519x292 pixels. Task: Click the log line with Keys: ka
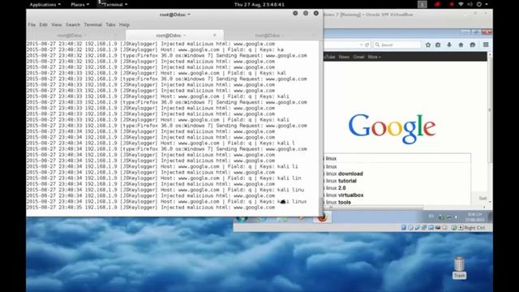[155, 49]
